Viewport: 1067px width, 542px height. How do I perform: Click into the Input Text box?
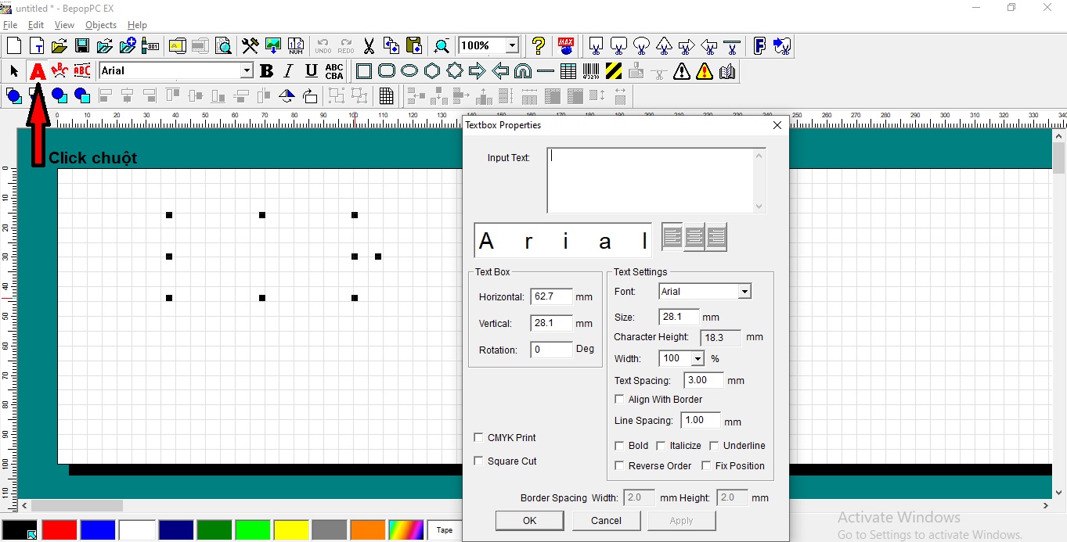click(x=650, y=180)
